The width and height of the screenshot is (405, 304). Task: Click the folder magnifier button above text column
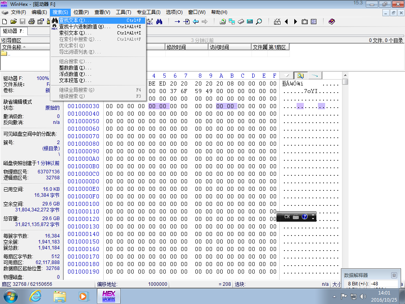coord(301,76)
